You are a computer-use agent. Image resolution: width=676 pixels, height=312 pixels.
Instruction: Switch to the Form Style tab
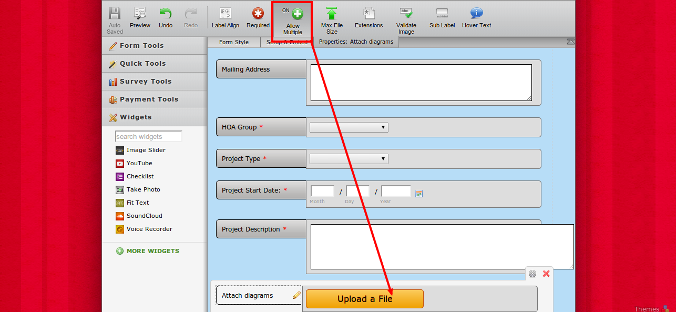coord(234,42)
